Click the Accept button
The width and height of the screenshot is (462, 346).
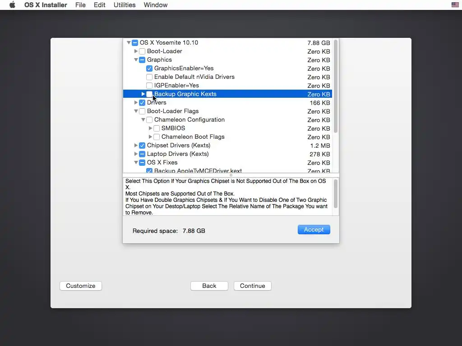(314, 229)
